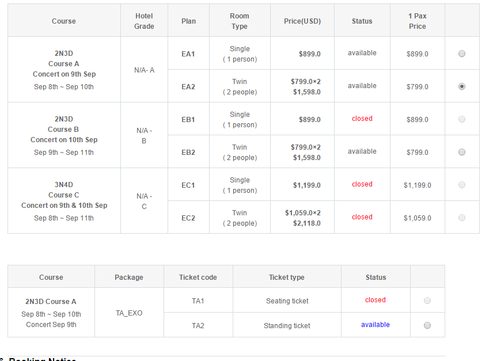Click the EB2 plan code cell

[188, 152]
